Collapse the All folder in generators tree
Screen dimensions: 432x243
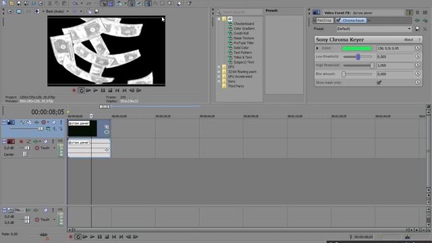[x=219, y=19]
